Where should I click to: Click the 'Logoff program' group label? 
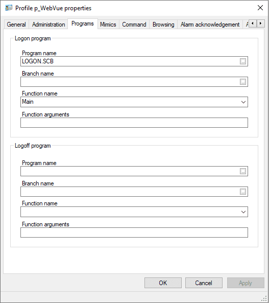point(33,146)
